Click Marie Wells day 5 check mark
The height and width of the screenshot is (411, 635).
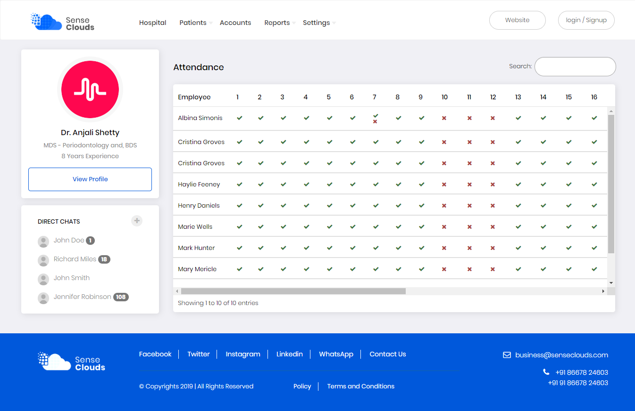coord(329,227)
